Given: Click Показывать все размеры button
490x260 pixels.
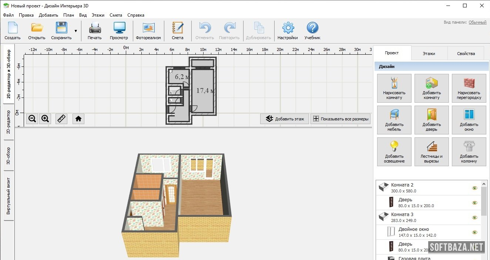Looking at the screenshot, I should coord(340,119).
